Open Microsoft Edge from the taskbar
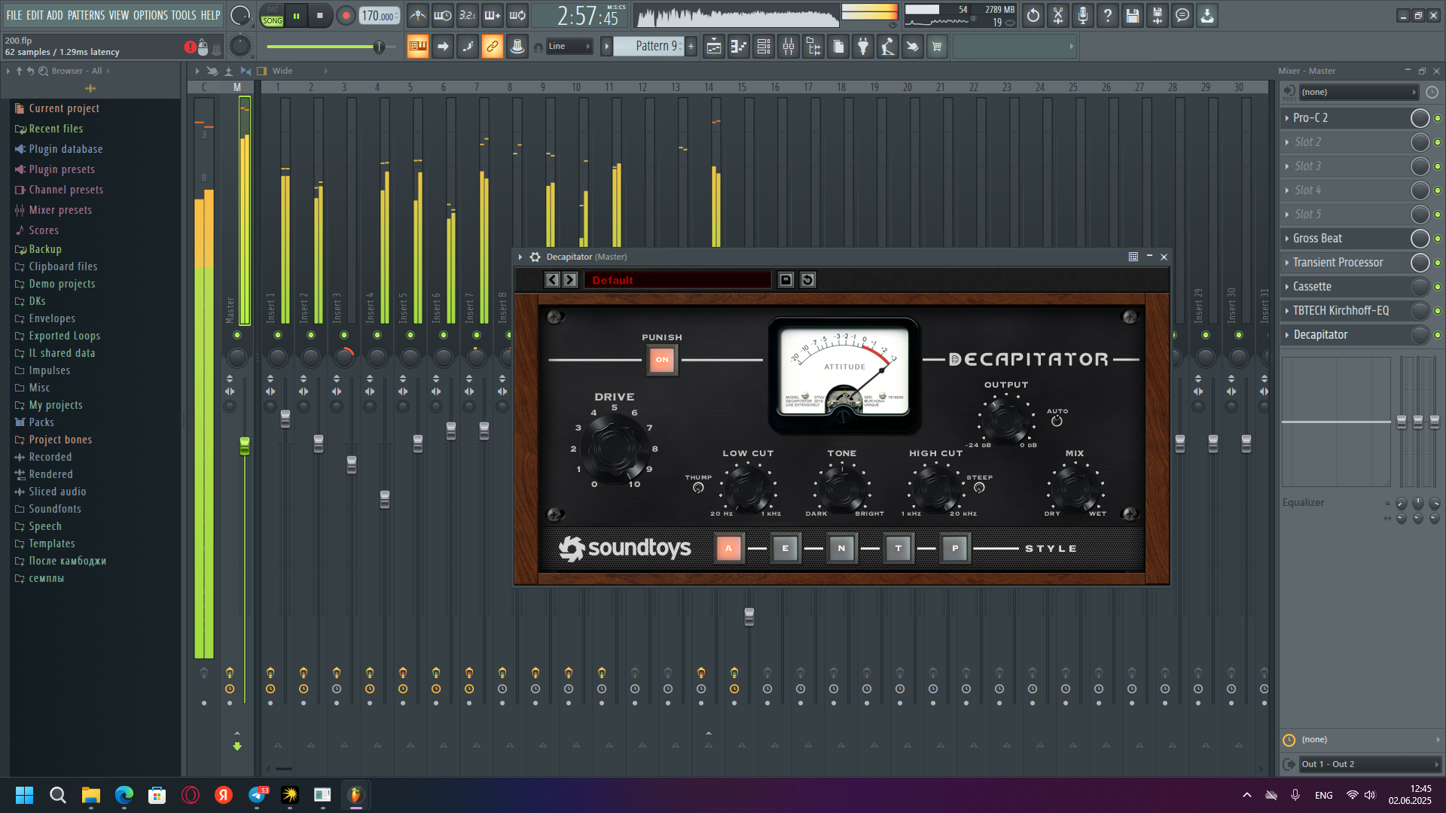The width and height of the screenshot is (1446, 813). click(124, 795)
